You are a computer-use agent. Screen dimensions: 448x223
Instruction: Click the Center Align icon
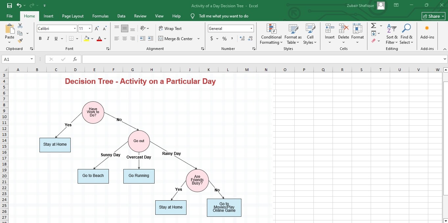(124, 38)
